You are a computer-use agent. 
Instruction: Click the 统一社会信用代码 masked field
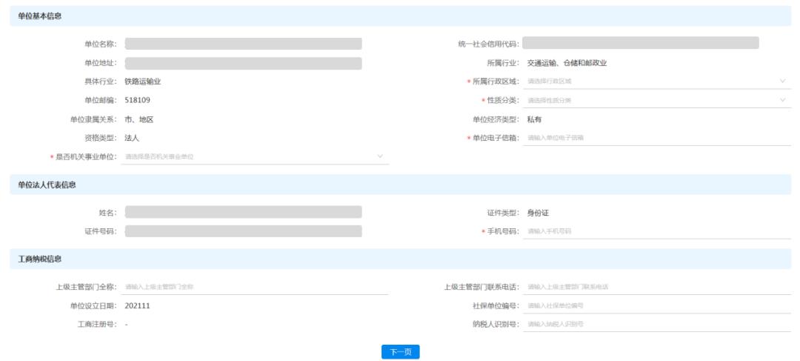640,44
